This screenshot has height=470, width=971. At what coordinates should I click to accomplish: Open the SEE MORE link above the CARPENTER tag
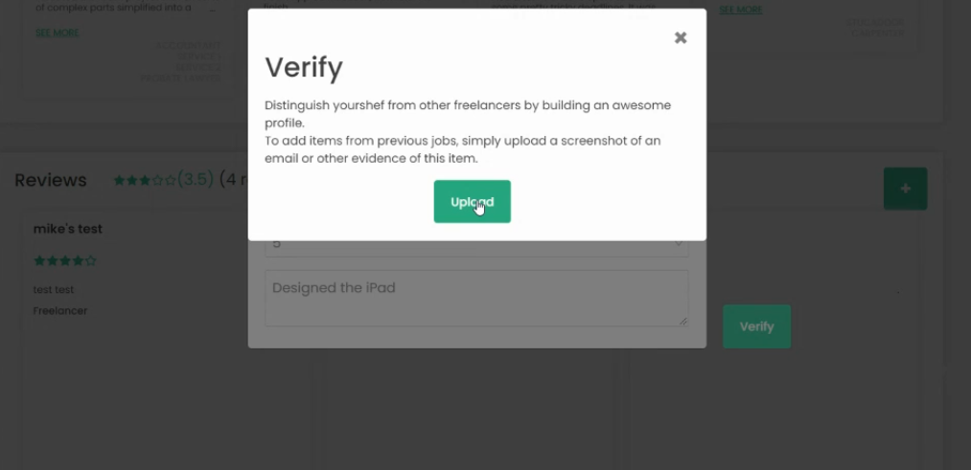[x=741, y=10]
